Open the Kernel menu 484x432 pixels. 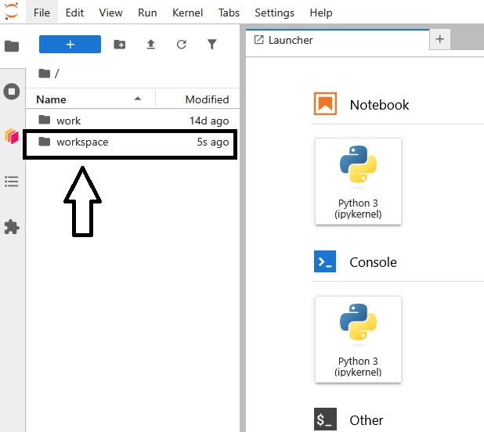[187, 13]
